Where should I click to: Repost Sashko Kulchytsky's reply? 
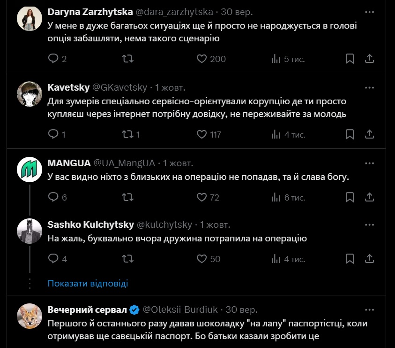[x=127, y=259]
